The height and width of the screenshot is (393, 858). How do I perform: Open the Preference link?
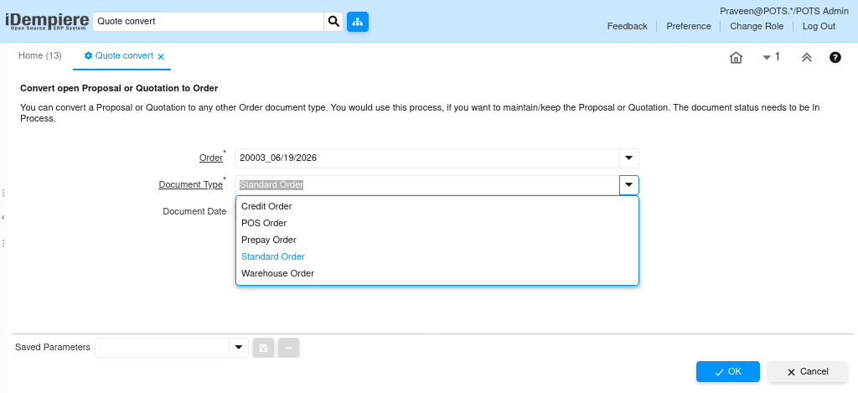[689, 26]
